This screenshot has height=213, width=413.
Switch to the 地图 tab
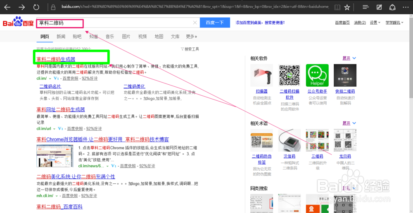coord(159,37)
